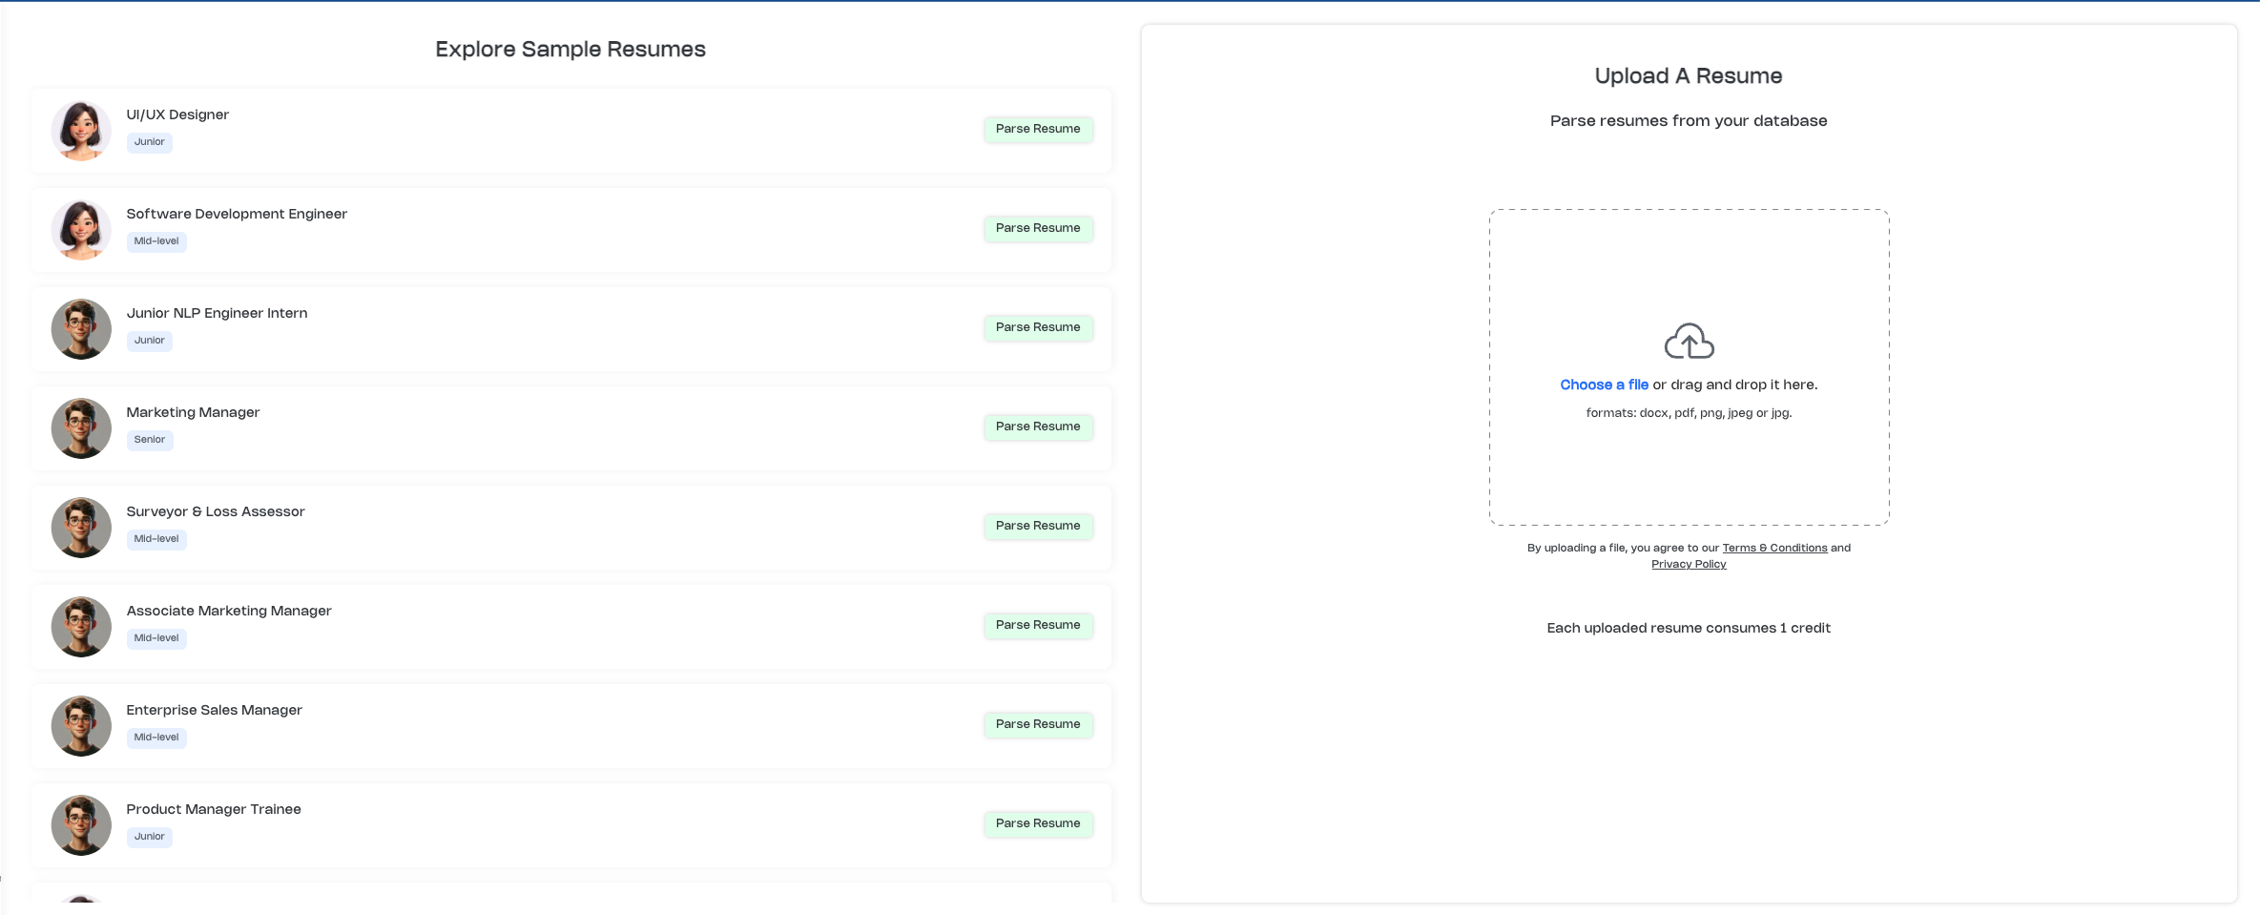This screenshot has width=2260, height=915.
Task: Parse the Enterprise Sales Manager resume
Action: pyautogui.click(x=1038, y=724)
